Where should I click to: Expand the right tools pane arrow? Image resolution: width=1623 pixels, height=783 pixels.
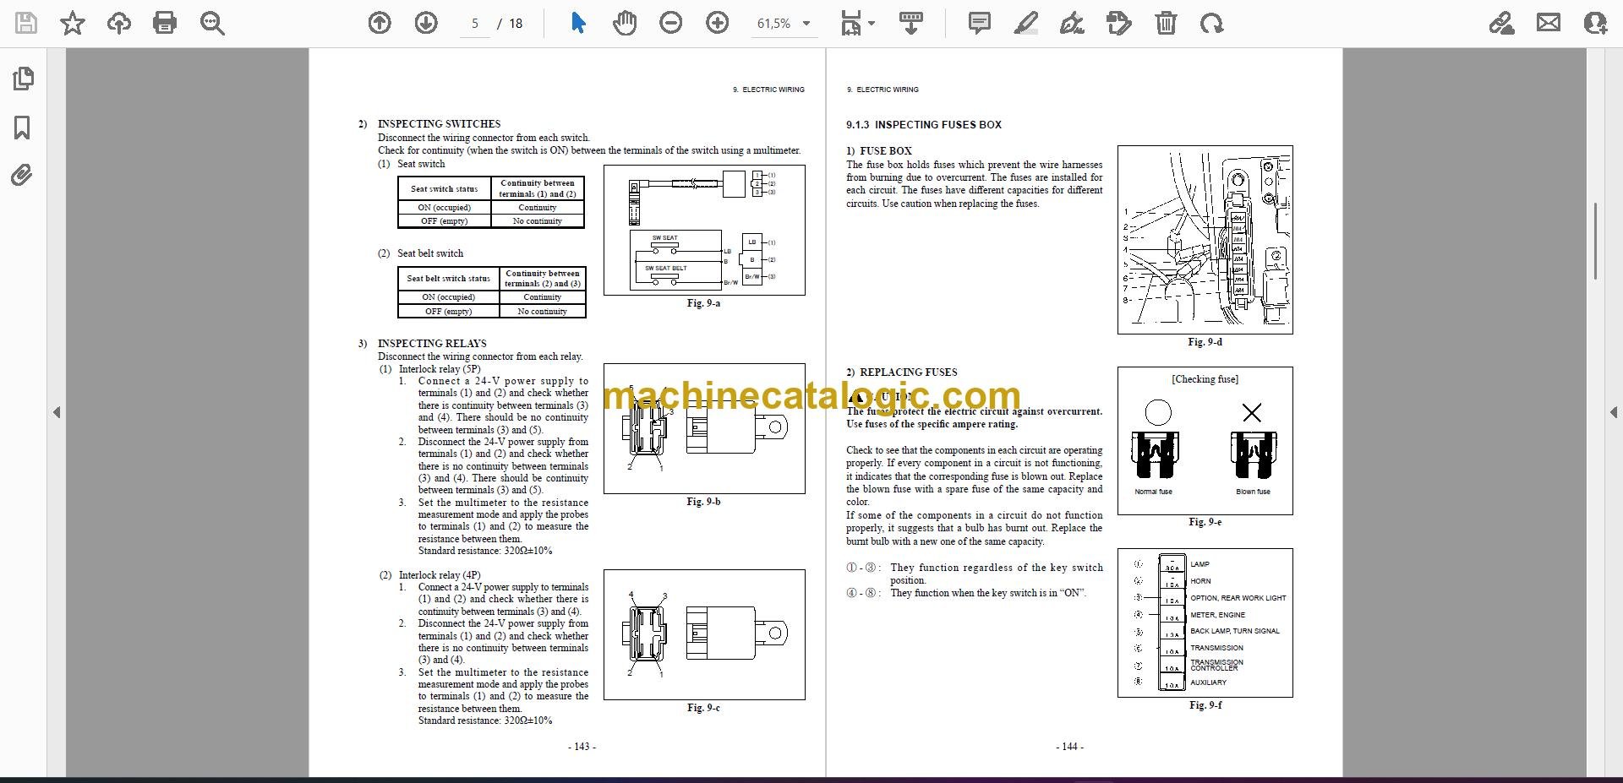(x=1613, y=412)
